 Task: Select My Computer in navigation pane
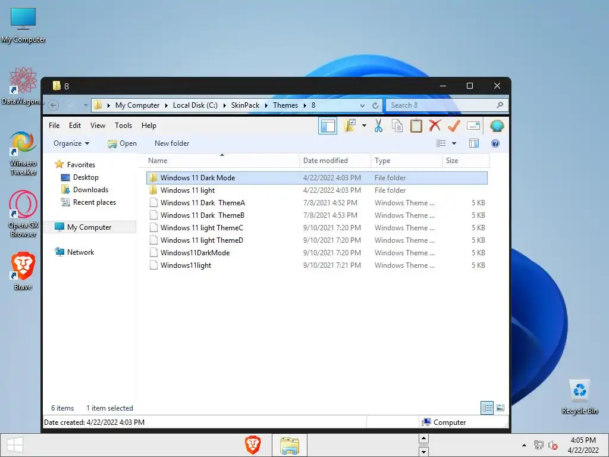pos(89,227)
